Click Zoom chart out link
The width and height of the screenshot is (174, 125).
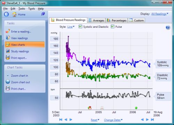(21, 82)
